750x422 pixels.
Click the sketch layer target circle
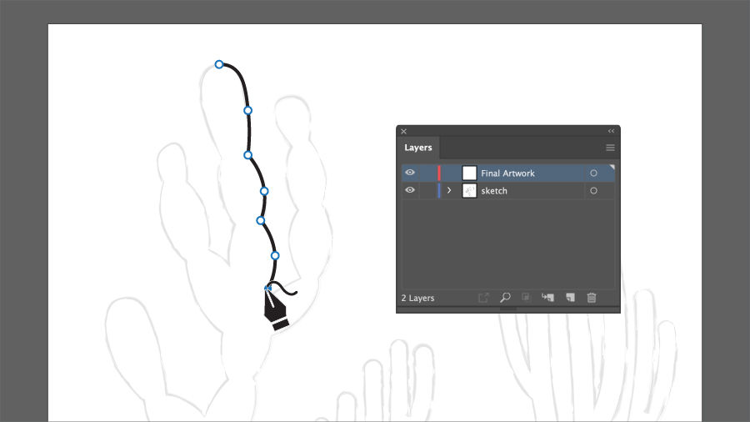(x=593, y=190)
